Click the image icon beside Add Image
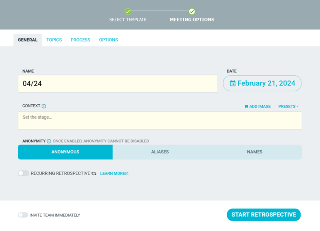 click(246, 107)
